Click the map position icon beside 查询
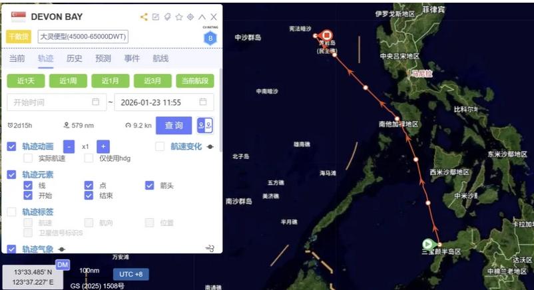 [205, 126]
